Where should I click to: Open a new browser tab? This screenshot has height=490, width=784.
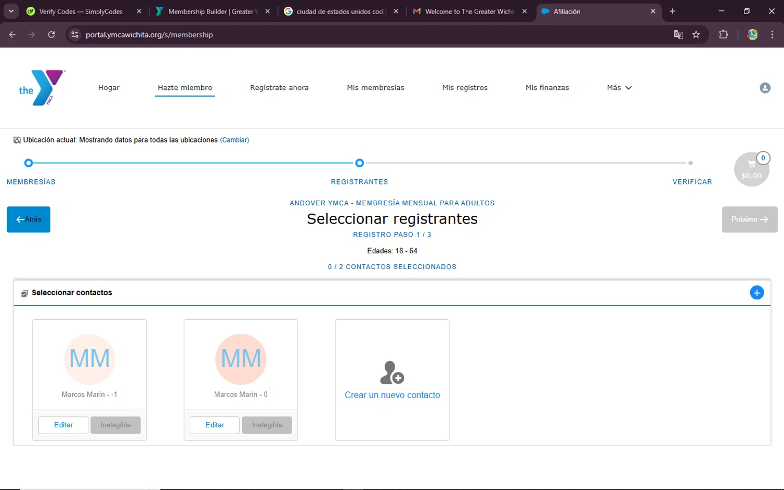(673, 11)
